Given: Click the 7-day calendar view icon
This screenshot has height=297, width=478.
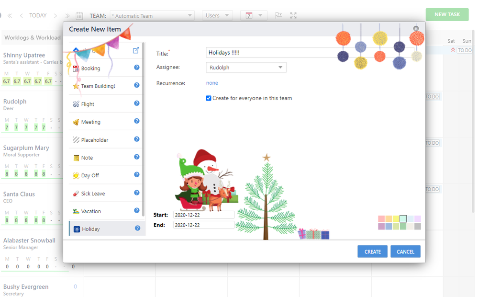Looking at the screenshot, I should [x=249, y=15].
